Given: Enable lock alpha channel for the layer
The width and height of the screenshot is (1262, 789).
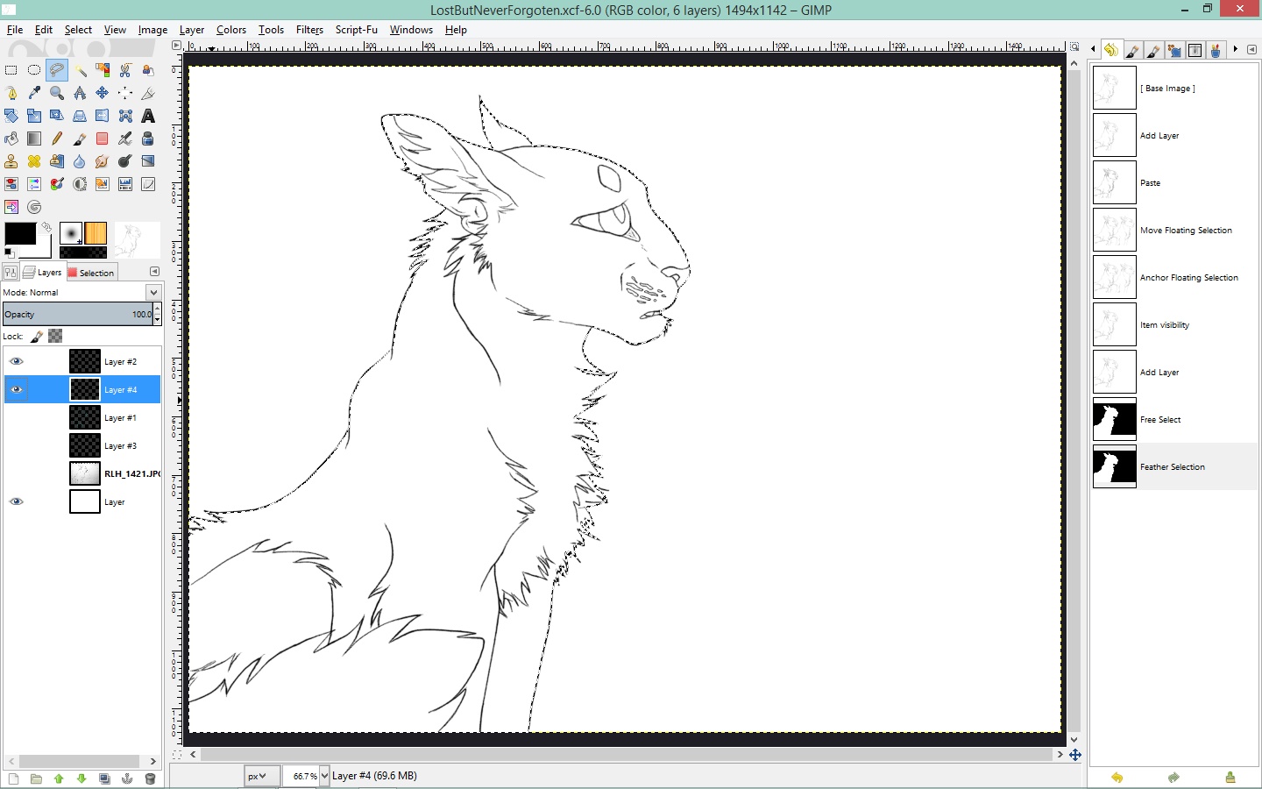Looking at the screenshot, I should pos(54,337).
